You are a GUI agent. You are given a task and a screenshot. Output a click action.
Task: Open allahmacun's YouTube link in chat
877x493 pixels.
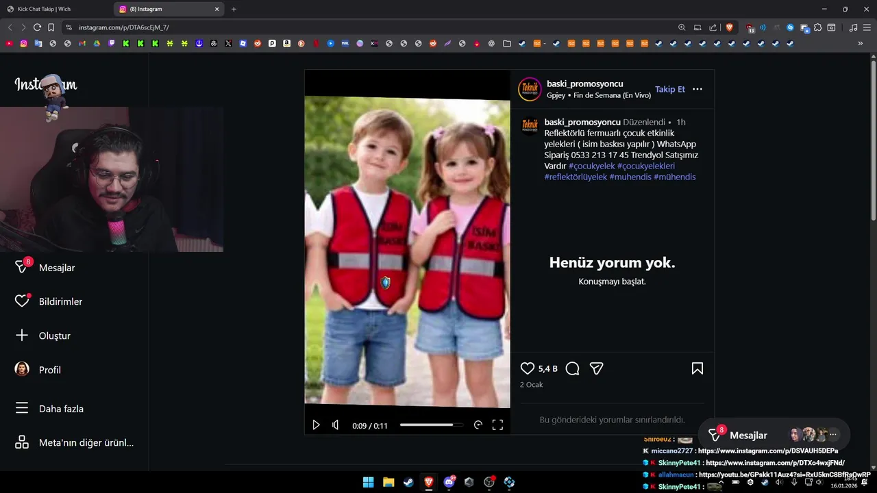785,475
